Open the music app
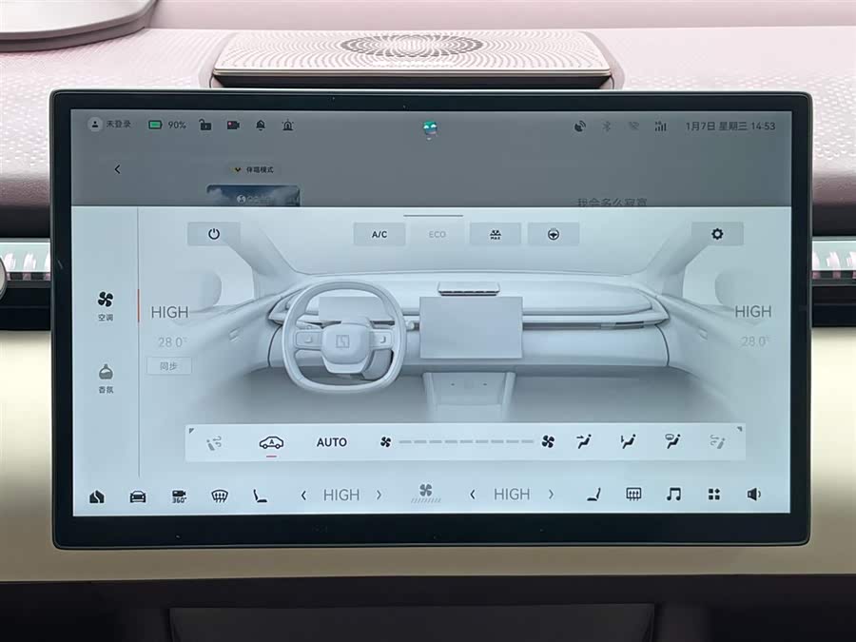 point(673,494)
